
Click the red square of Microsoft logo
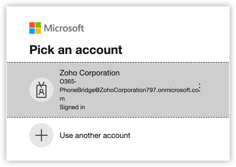pos(32,25)
